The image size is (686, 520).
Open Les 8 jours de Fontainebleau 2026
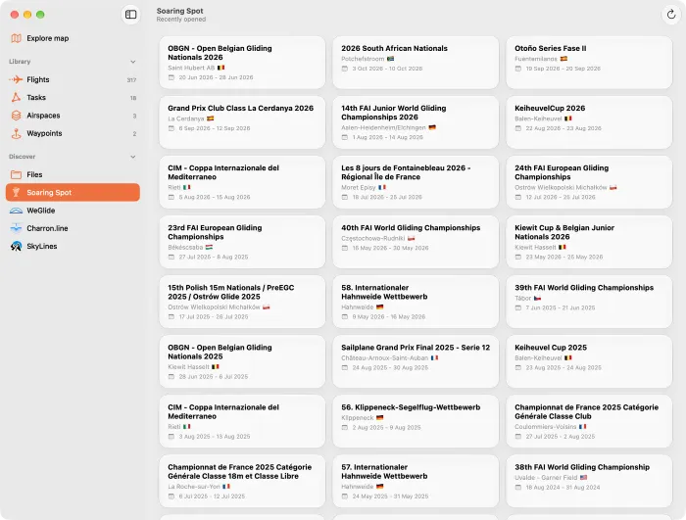click(x=416, y=182)
